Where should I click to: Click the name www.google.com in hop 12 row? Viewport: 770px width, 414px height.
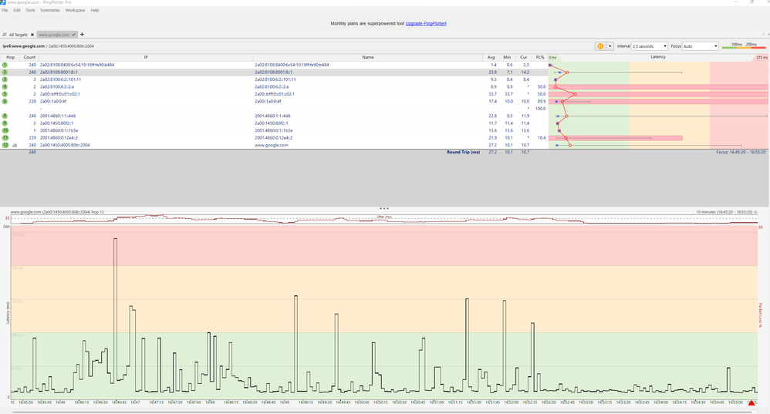coord(271,145)
